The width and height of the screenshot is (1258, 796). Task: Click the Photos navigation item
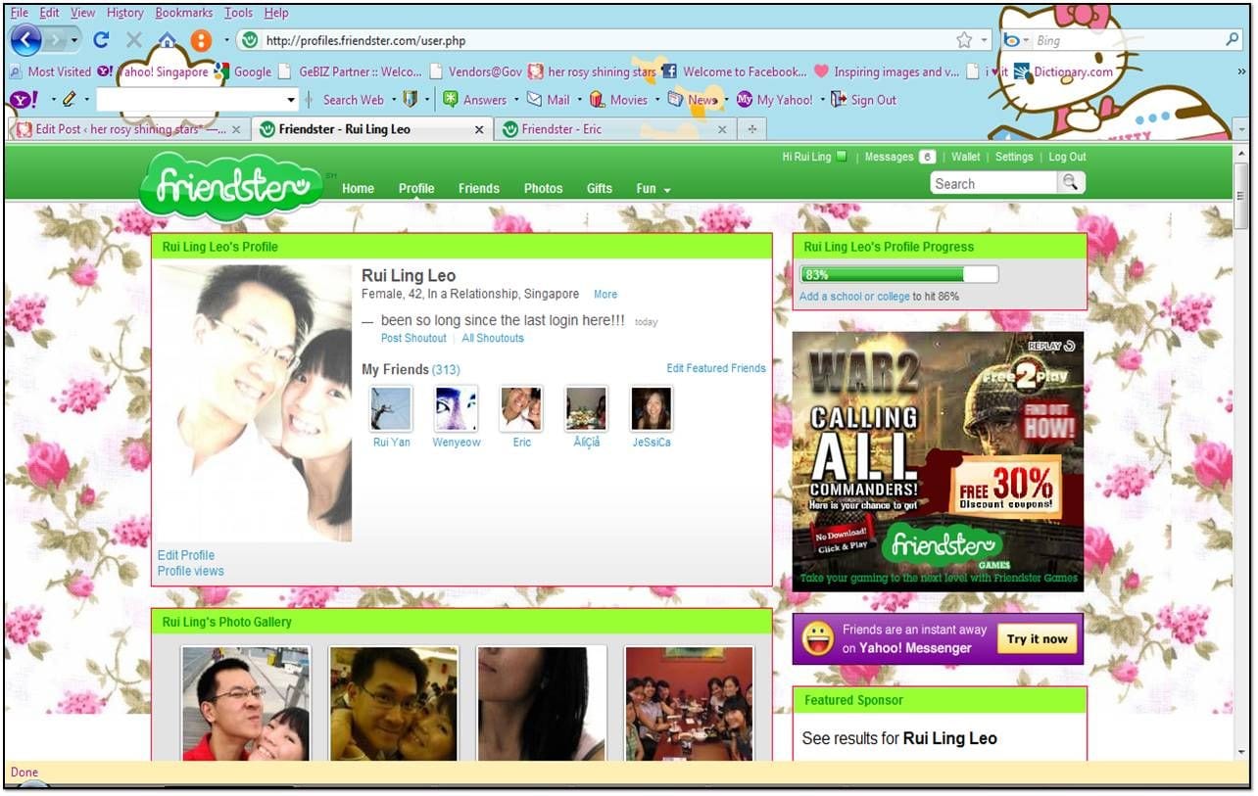543,189
